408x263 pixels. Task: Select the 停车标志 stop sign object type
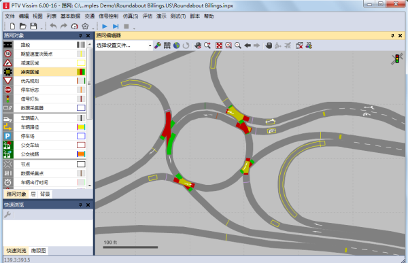click(x=48, y=90)
